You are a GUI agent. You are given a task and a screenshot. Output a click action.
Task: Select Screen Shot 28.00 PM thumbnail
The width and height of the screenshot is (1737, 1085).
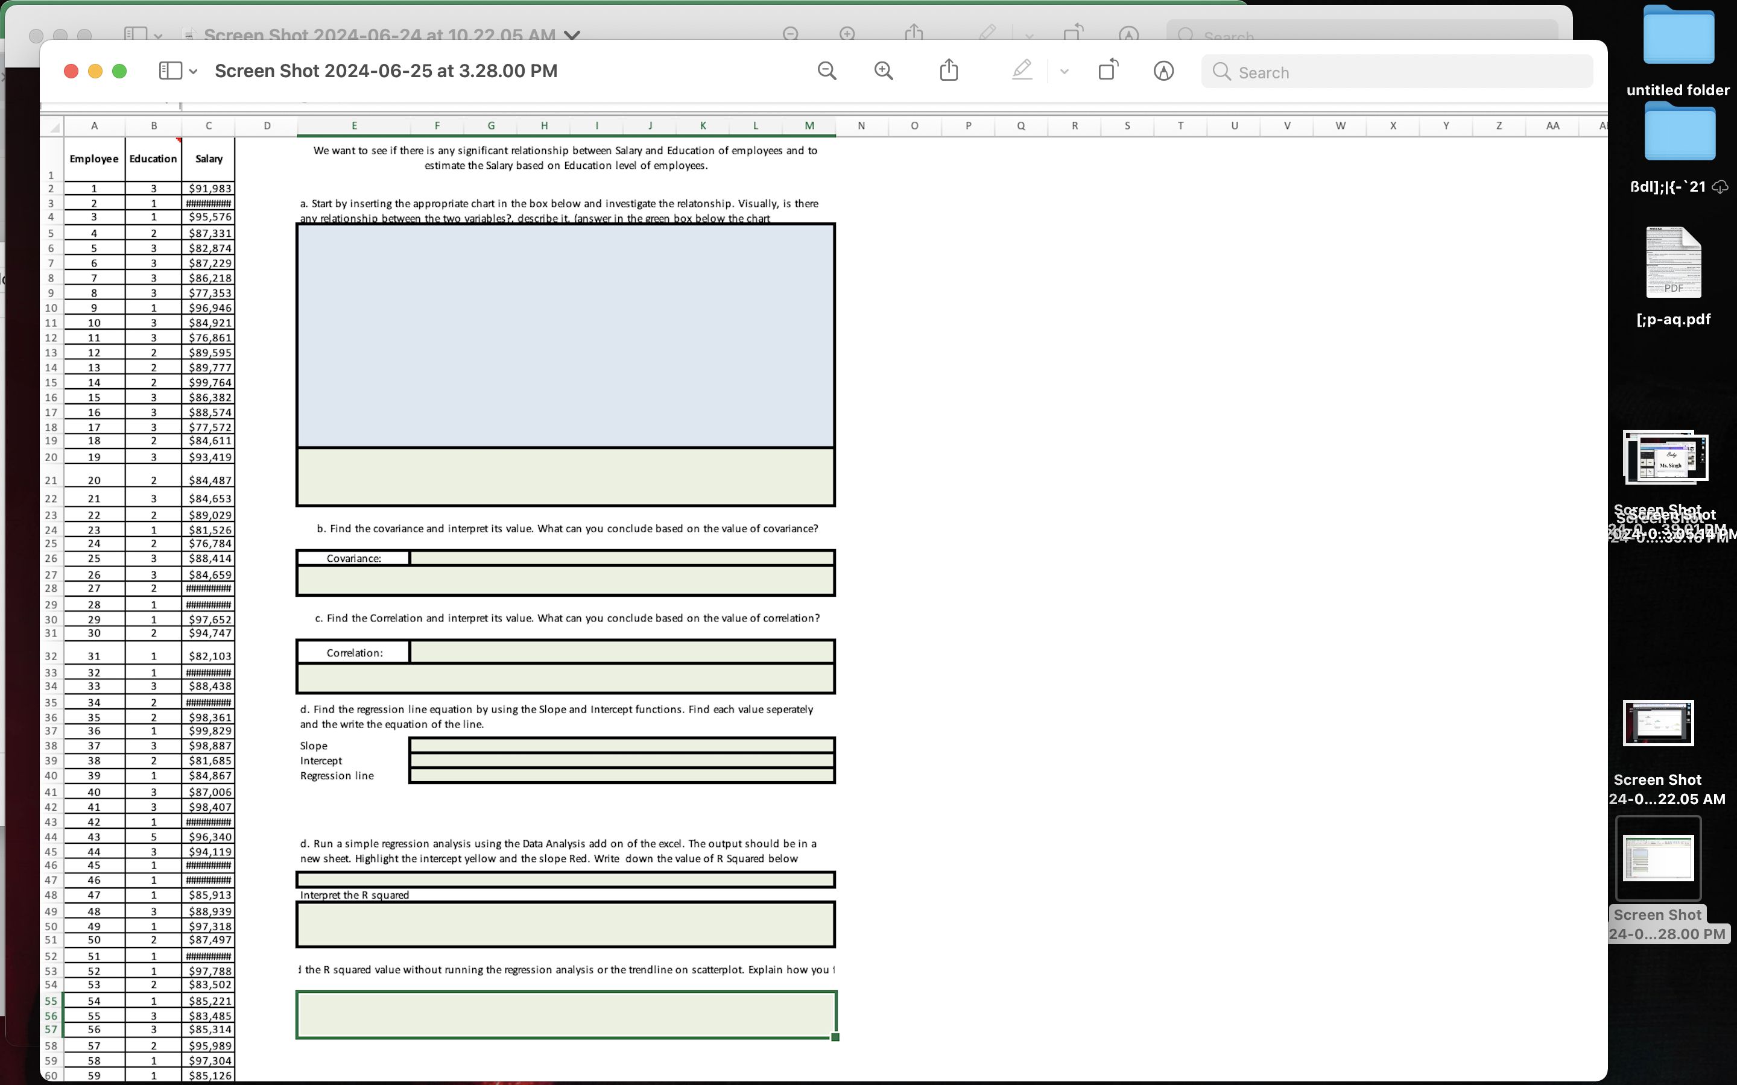tap(1658, 858)
